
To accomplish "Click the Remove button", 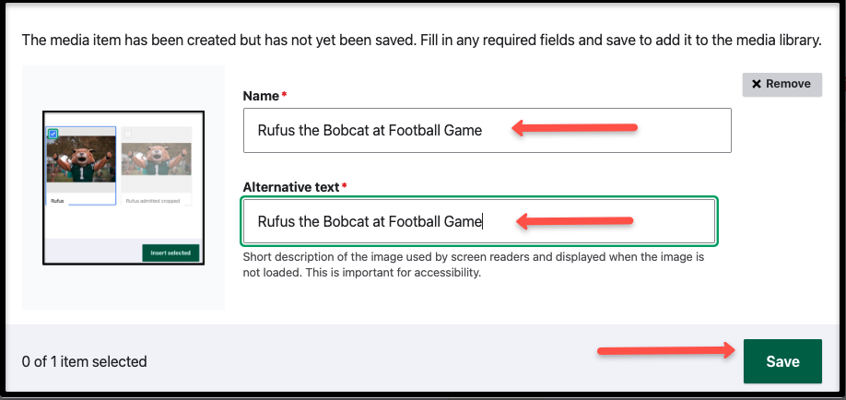I will 781,84.
